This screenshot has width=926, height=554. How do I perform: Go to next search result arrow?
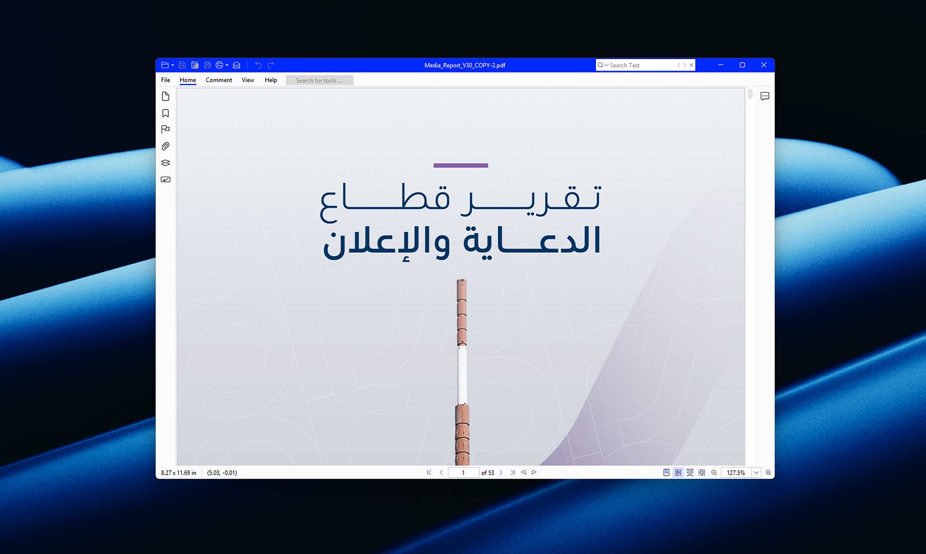pyautogui.click(x=684, y=65)
